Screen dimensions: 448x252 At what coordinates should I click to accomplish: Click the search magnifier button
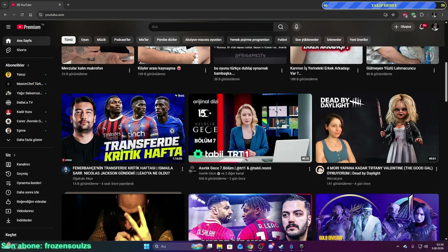[281, 27]
